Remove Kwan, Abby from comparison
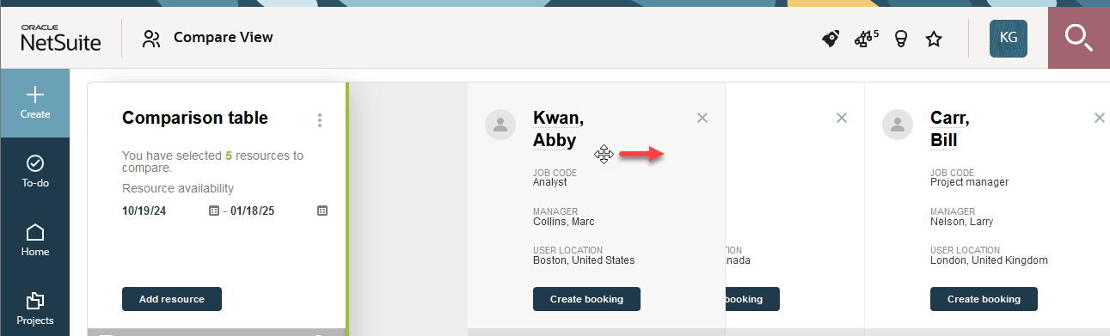1110x336 pixels. point(702,118)
